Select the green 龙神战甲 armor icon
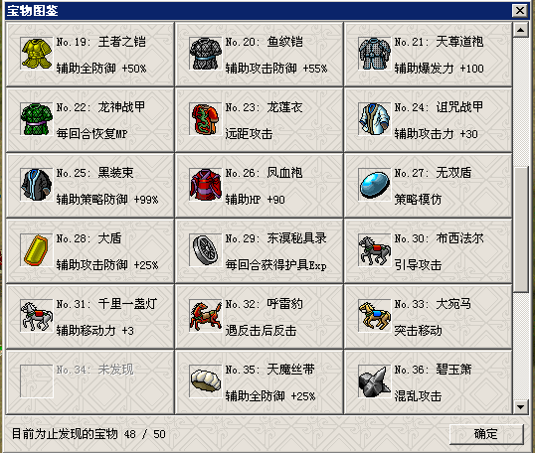Image resolution: width=535 pixels, height=453 pixels. (x=36, y=119)
